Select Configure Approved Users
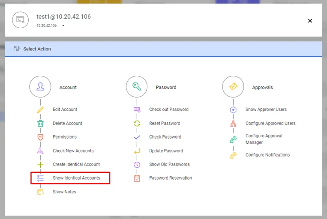The height and width of the screenshot is (219, 327). tap(270, 123)
